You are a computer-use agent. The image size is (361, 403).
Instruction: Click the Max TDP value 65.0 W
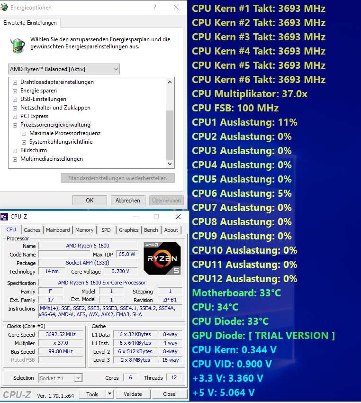[x=127, y=254]
